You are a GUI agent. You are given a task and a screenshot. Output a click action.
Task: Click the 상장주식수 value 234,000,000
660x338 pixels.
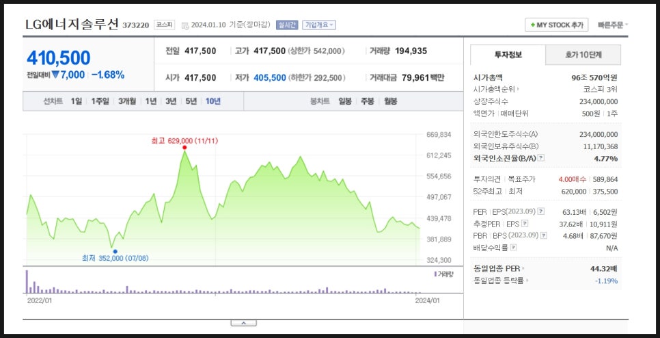point(599,101)
